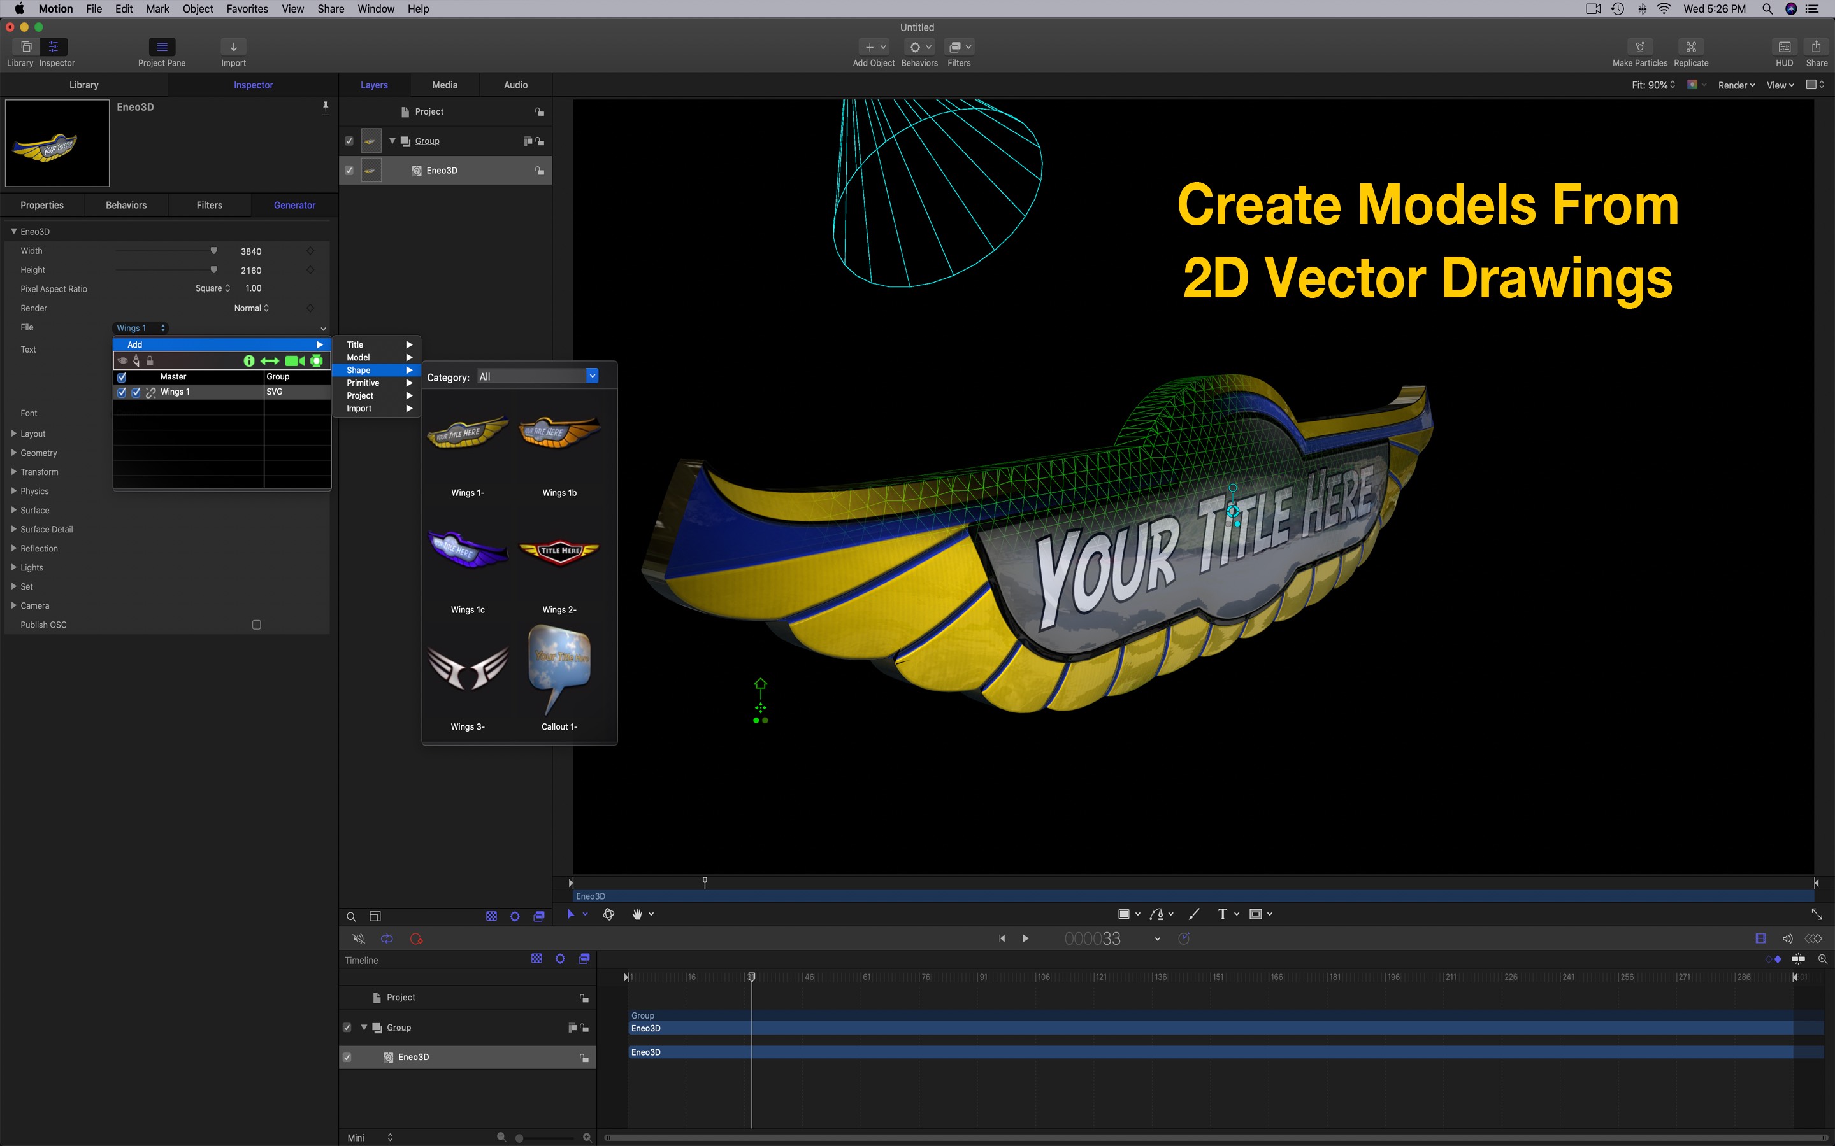Image resolution: width=1835 pixels, height=1146 pixels.
Task: Open the Mini timeline size popup
Action: [370, 1138]
